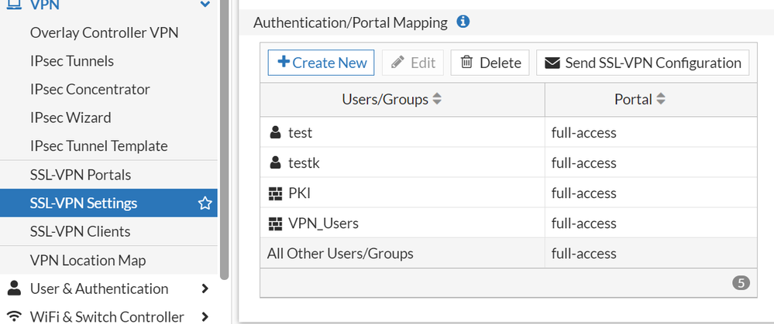Click the info icon beside Authentication/Portal Mapping
This screenshot has width=774, height=324.
(x=463, y=22)
